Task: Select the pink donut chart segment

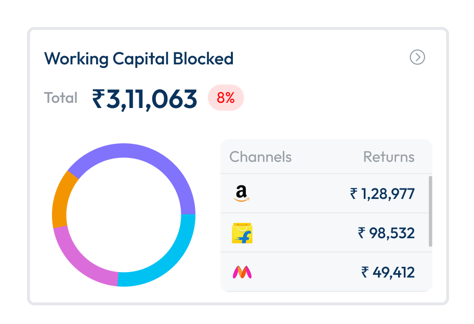Action: tap(83, 260)
